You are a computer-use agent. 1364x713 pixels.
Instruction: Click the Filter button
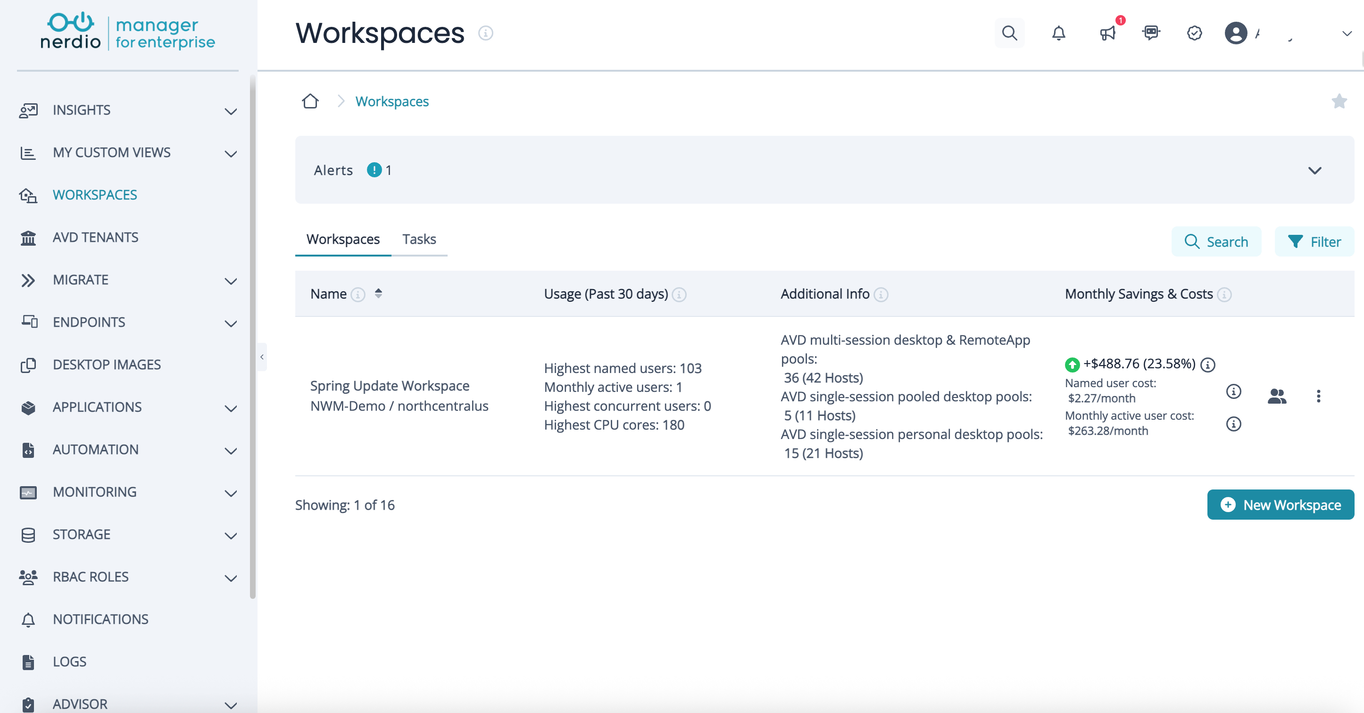click(1314, 241)
